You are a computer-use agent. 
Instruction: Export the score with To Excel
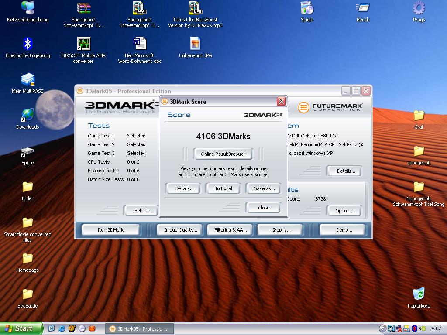(223, 188)
